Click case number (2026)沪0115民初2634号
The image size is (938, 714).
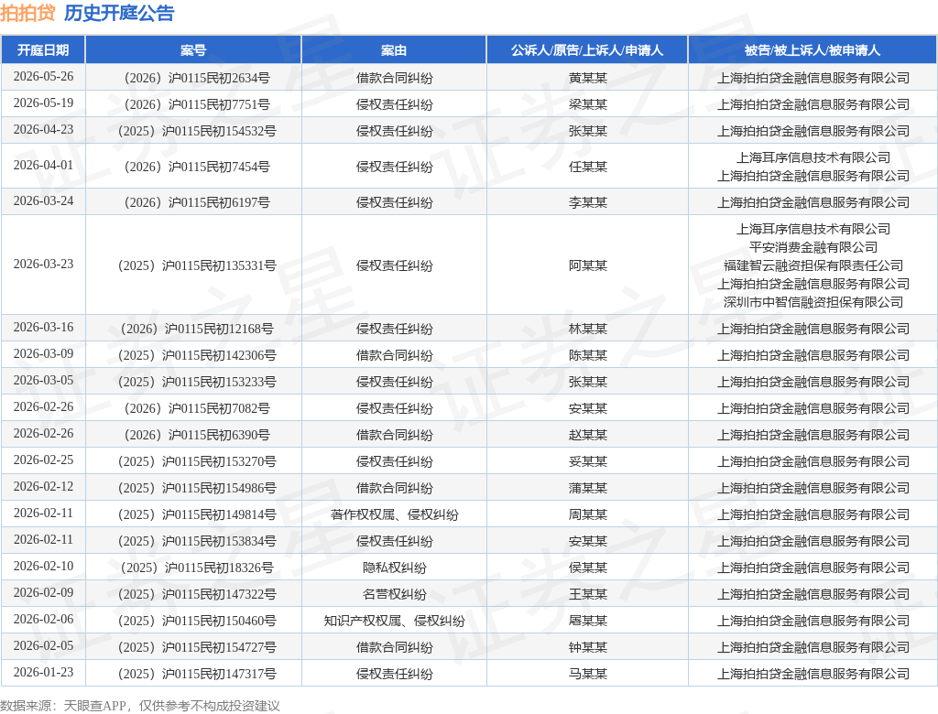pyautogui.click(x=197, y=78)
